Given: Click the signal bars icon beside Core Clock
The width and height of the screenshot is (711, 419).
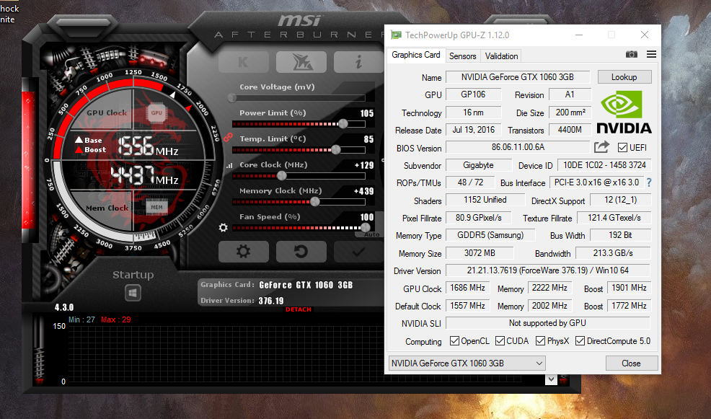Looking at the screenshot, I should (x=229, y=166).
